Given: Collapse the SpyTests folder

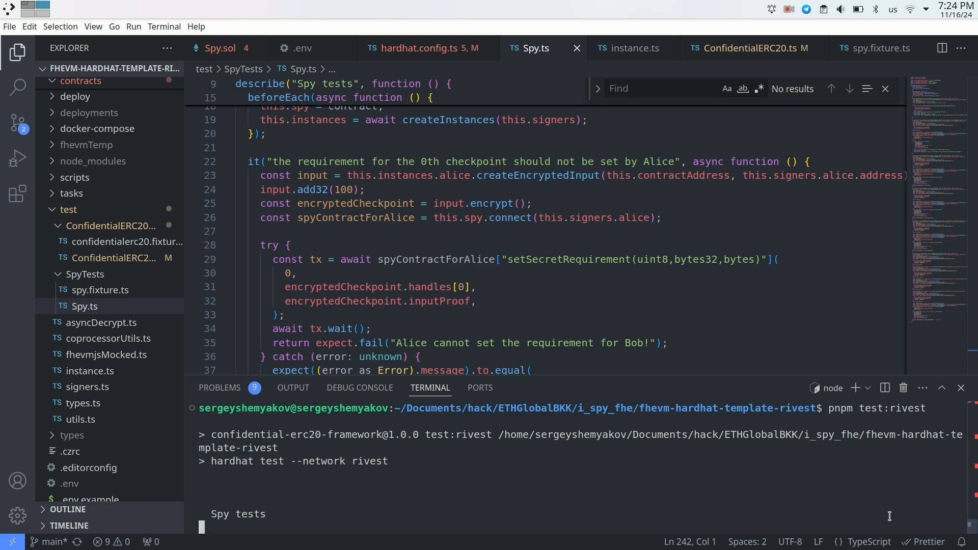Looking at the screenshot, I should [x=85, y=274].
